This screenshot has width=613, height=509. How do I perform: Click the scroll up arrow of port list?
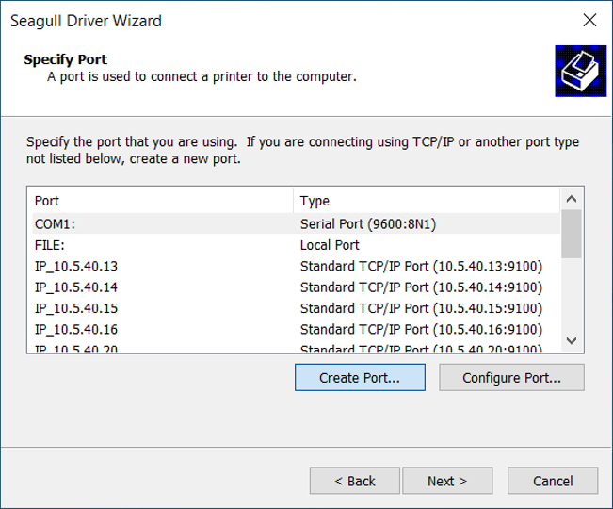point(572,199)
